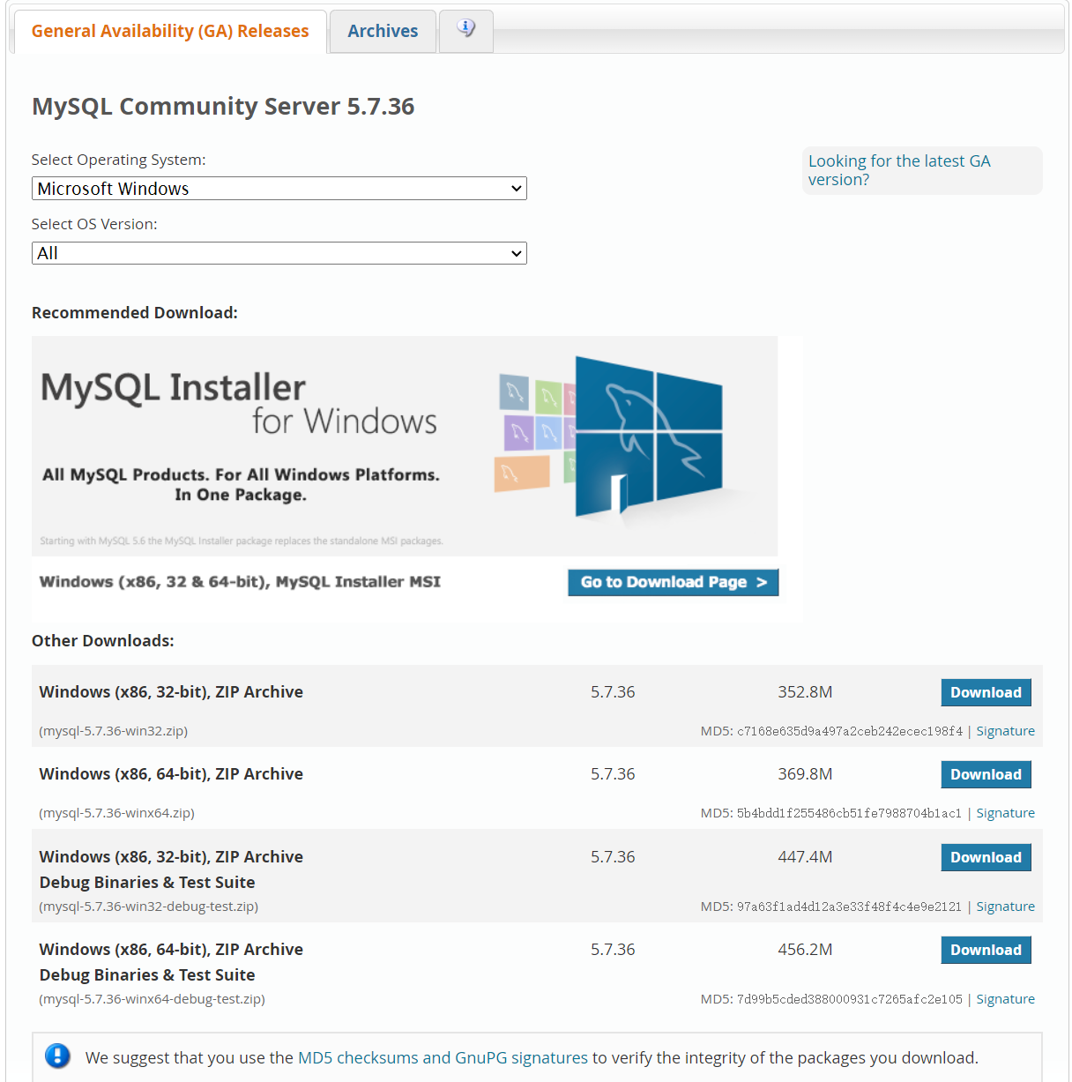Click the blue exclamation info icon
1072x1082 pixels.
[x=57, y=1056]
